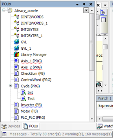Image resolution: width=113 pixels, height=138 pixels.
Task: Open the editor tab list dropdown arrow
Action: coord(105,5)
